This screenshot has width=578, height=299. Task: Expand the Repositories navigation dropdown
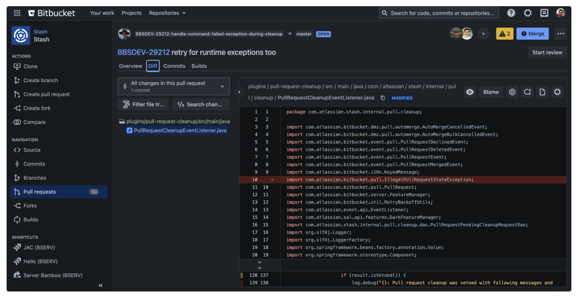point(167,13)
